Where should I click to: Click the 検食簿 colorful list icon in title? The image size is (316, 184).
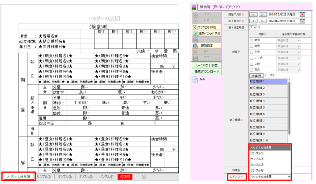click(x=194, y=7)
